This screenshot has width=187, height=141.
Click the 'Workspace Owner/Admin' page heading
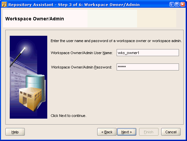point(35,19)
